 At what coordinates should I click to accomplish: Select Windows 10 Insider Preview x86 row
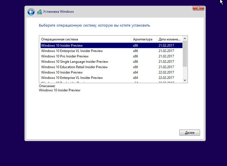coord(111,46)
